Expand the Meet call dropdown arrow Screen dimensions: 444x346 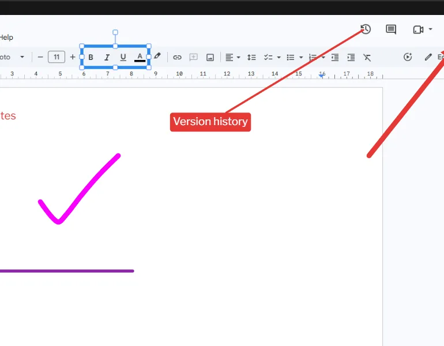(x=430, y=29)
